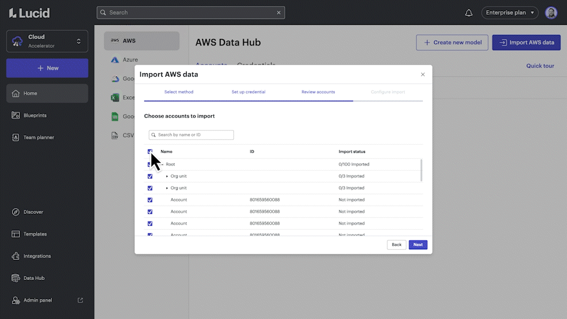Toggle the select-all accounts checkbox
Viewport: 567px width, 319px height.
pyautogui.click(x=150, y=152)
